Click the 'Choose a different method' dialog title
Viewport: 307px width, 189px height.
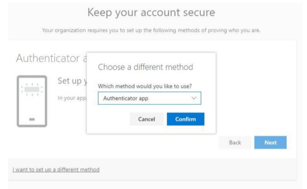(145, 67)
